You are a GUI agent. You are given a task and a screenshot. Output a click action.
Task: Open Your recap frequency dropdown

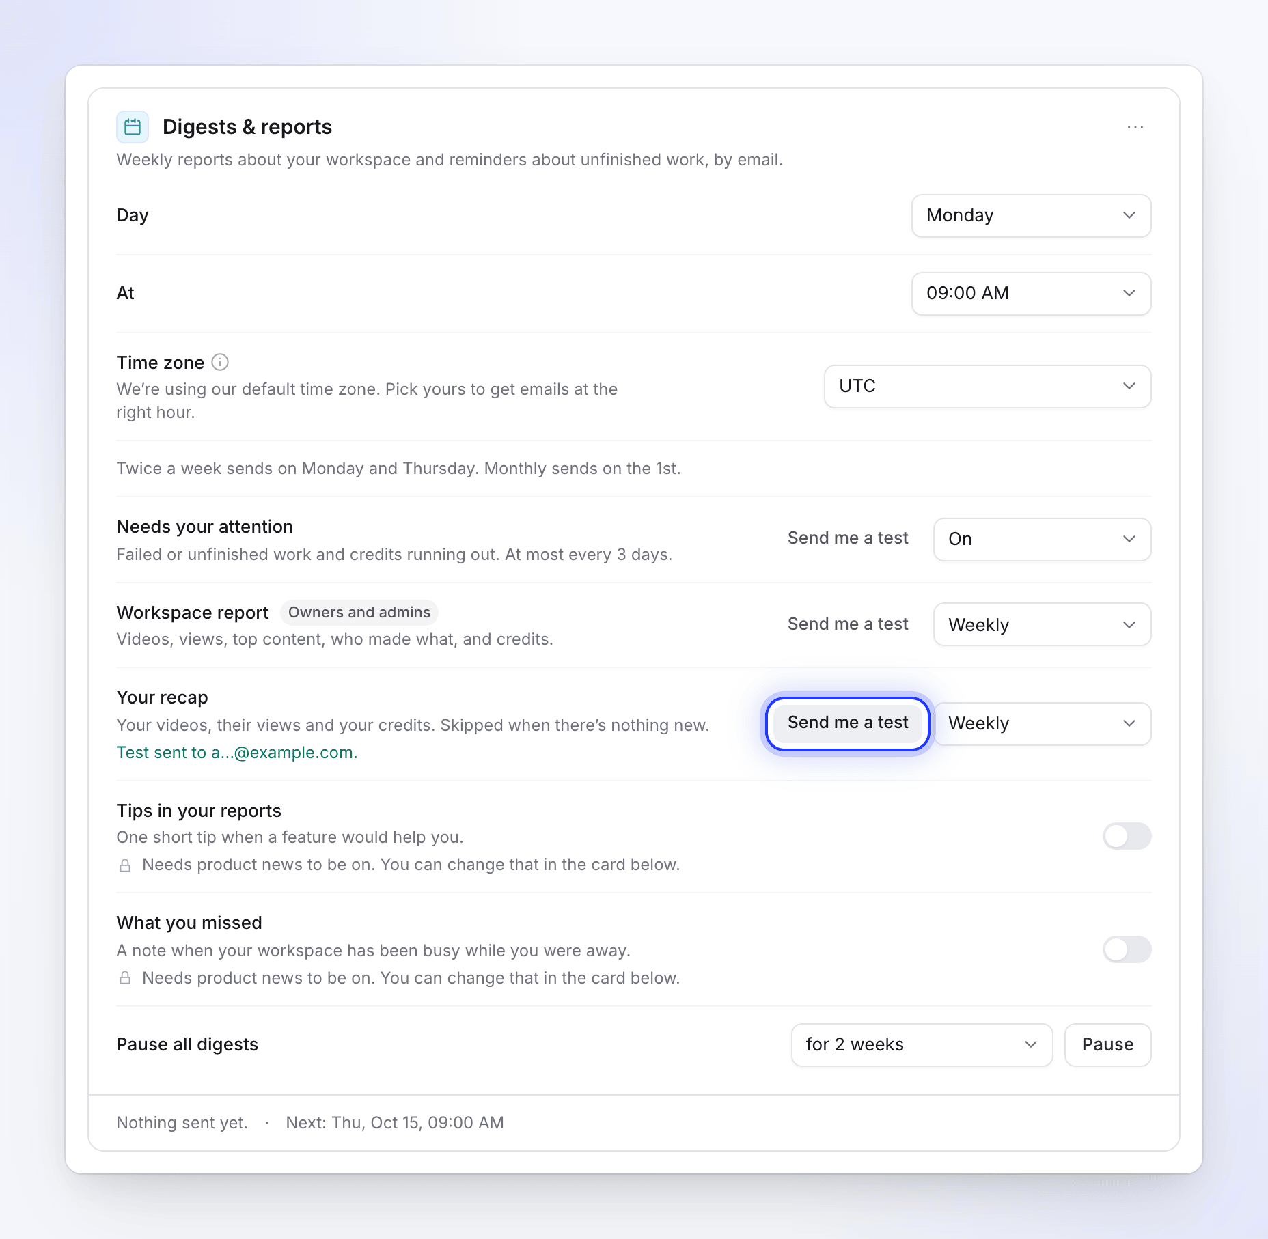coord(1042,724)
